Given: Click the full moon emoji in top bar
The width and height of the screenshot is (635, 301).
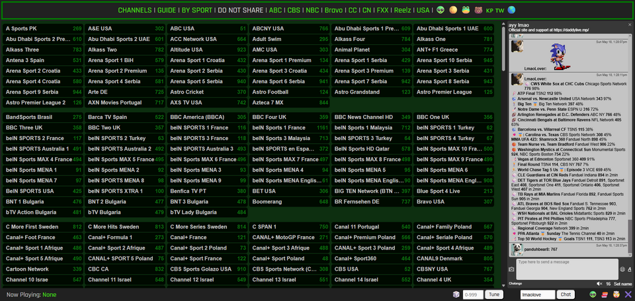Looking at the screenshot, I should [x=453, y=10].
